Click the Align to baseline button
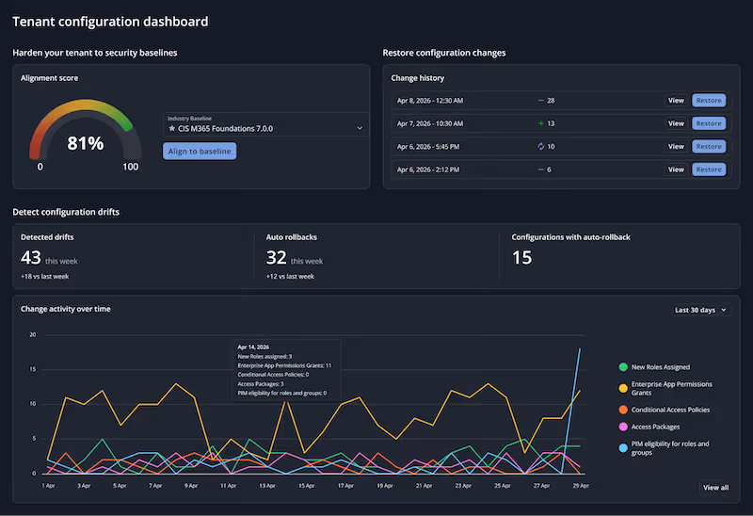The height and width of the screenshot is (516, 753). point(200,151)
